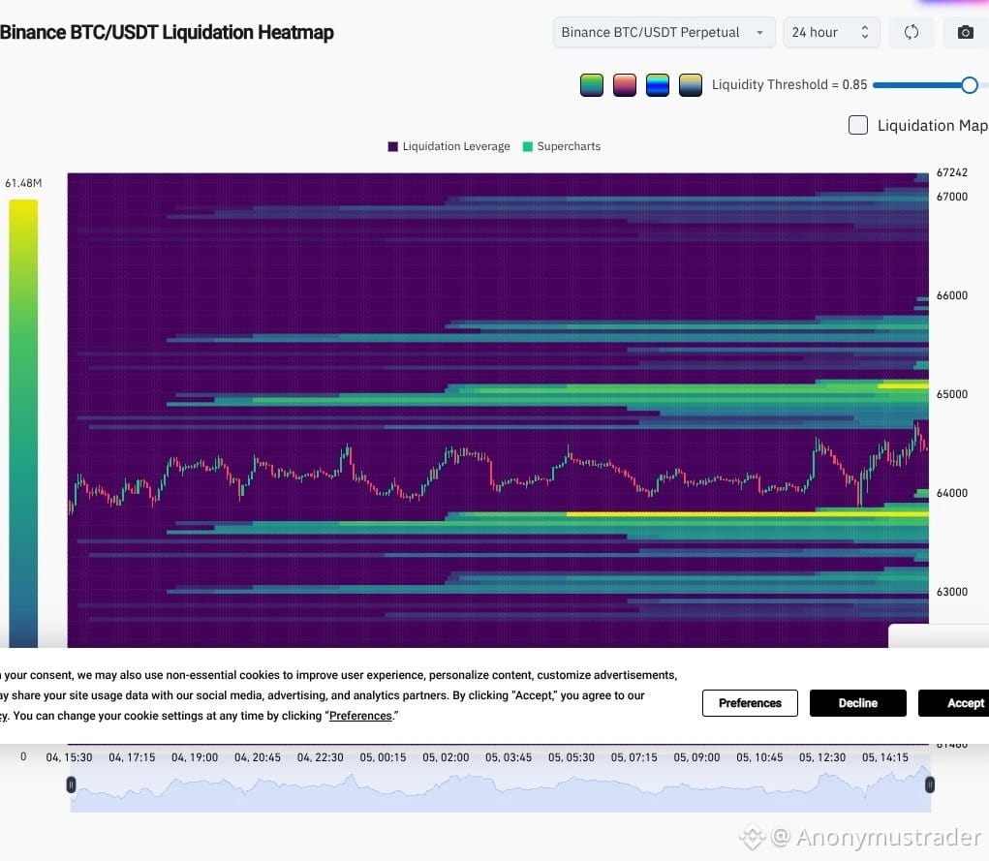Image resolution: width=989 pixels, height=861 pixels.
Task: Select the green color theme swatch
Action: tap(592, 85)
